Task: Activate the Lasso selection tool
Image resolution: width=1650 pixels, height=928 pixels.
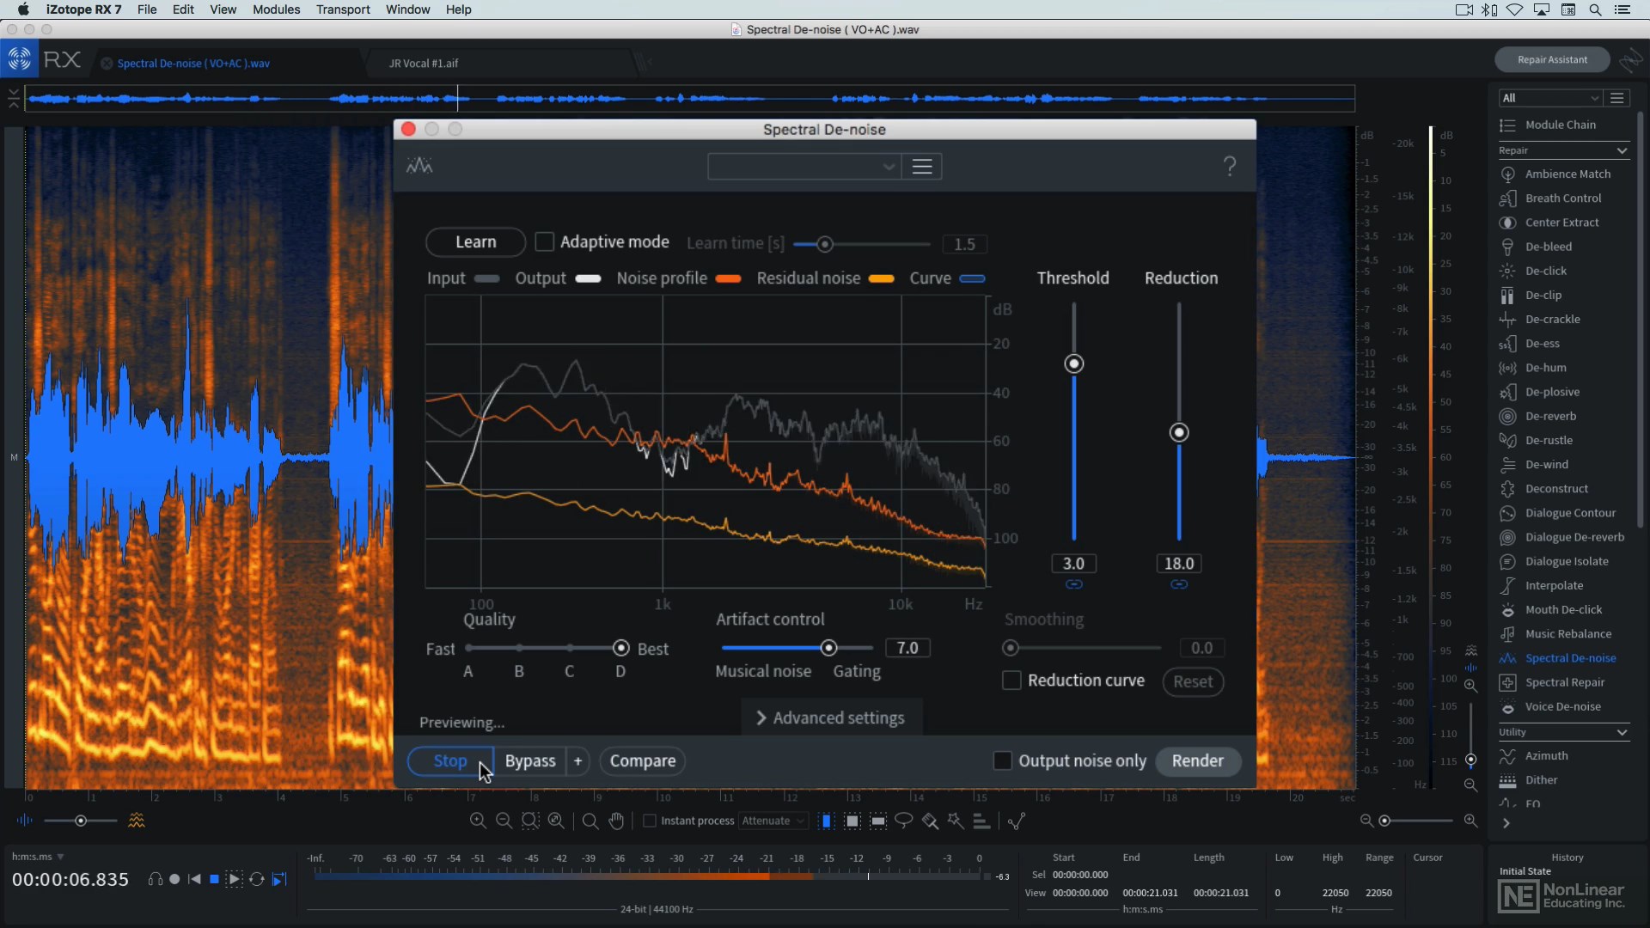Action: [903, 821]
